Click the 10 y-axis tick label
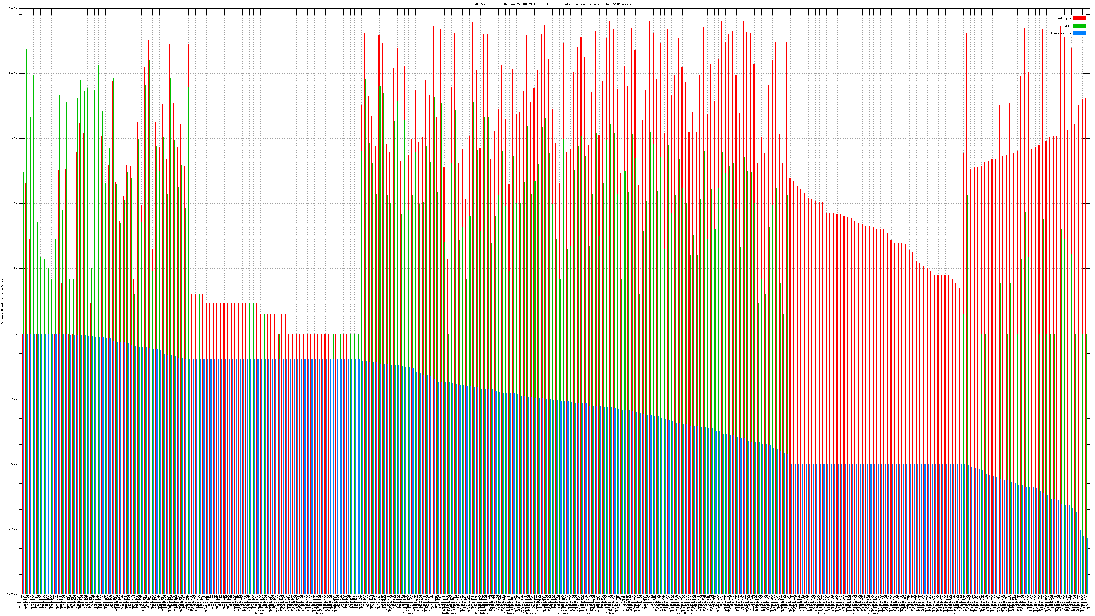 tap(16, 269)
